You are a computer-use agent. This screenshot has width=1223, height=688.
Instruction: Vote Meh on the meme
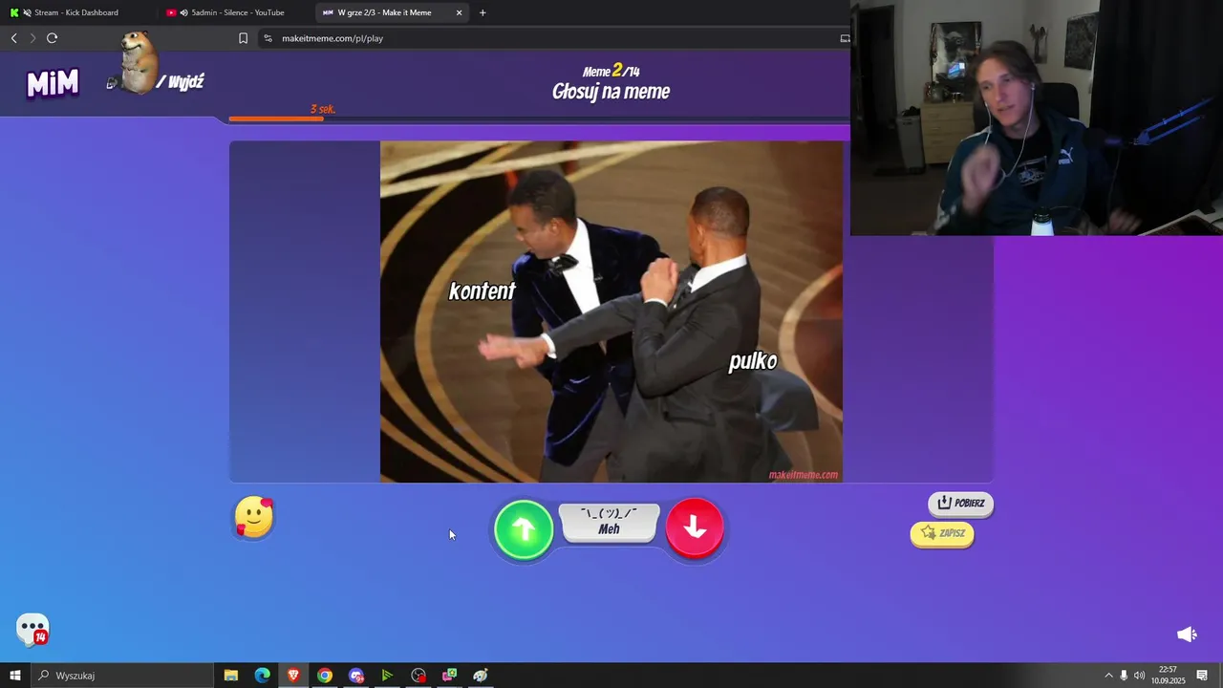(610, 523)
